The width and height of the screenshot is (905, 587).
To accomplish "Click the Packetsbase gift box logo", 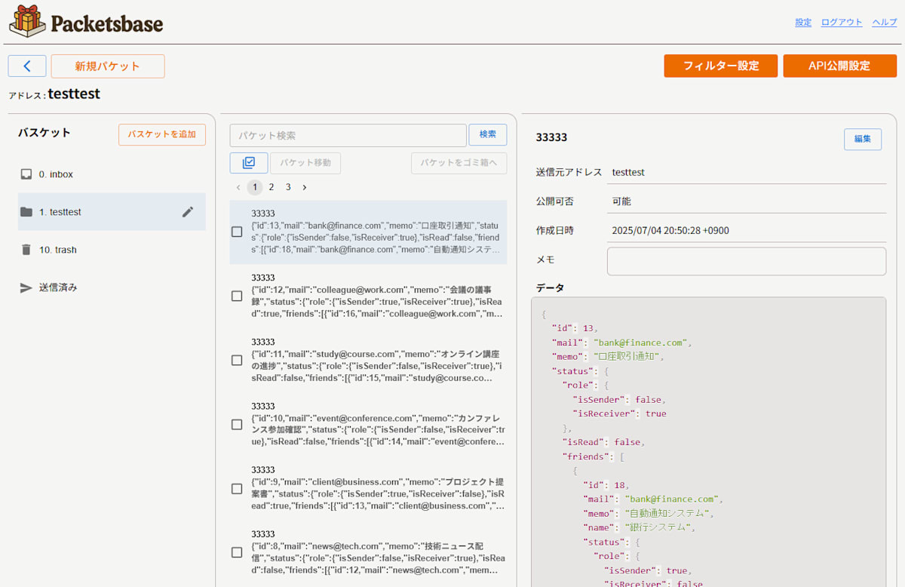I will pyautogui.click(x=27, y=21).
